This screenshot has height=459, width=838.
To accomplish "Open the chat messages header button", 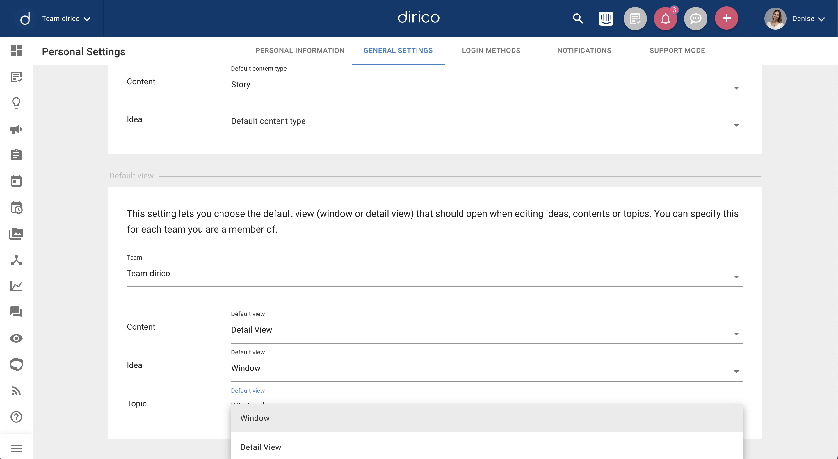I will click(695, 19).
